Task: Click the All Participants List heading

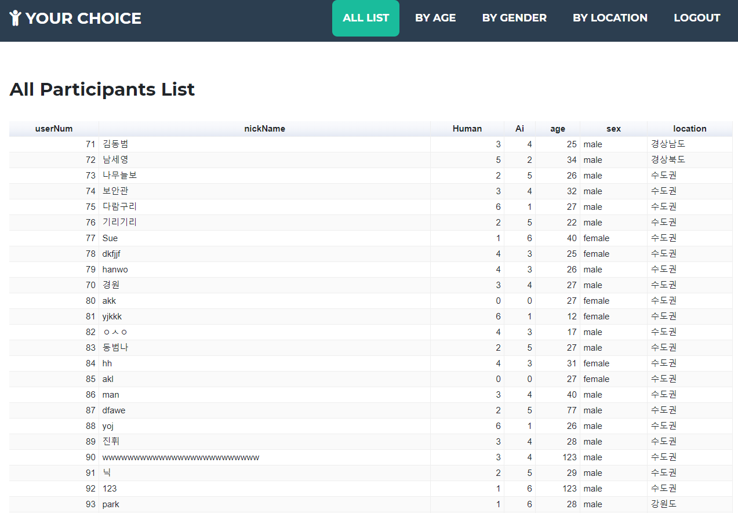Action: (x=102, y=89)
